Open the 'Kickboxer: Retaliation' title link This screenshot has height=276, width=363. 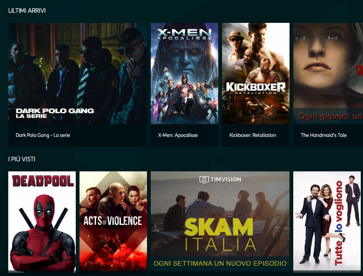253,135
